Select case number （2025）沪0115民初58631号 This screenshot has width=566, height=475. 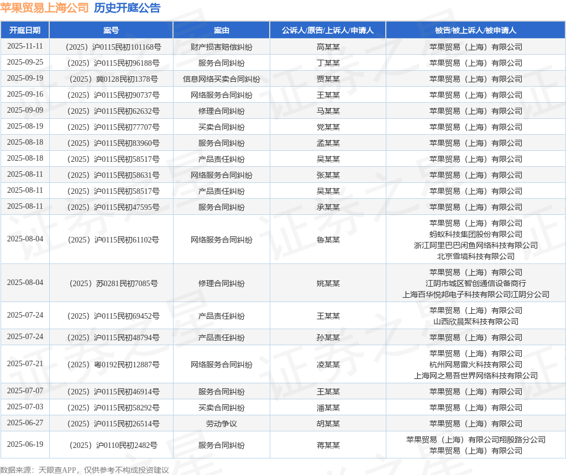pyautogui.click(x=111, y=175)
